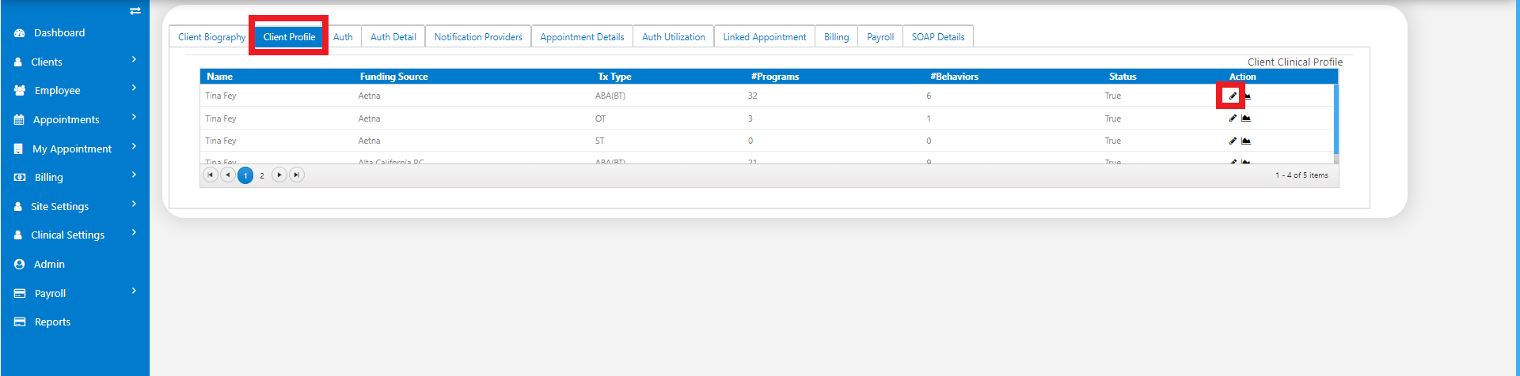Open the Auth Utilization tab
The width and height of the screenshot is (1520, 376).
pos(673,37)
